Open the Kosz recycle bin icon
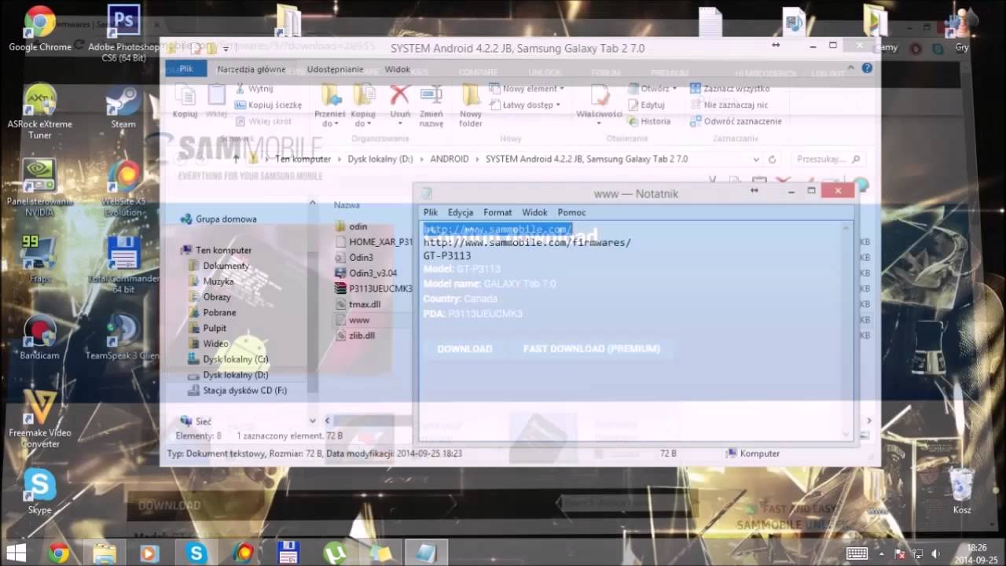Screen dimensions: 1006x566 tap(962, 492)
